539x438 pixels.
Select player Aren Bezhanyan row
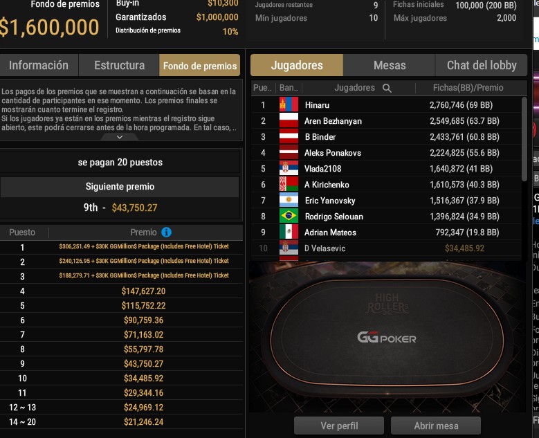pos(386,121)
